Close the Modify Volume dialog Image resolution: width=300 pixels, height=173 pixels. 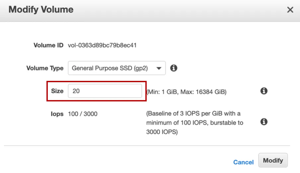pyautogui.click(x=290, y=10)
